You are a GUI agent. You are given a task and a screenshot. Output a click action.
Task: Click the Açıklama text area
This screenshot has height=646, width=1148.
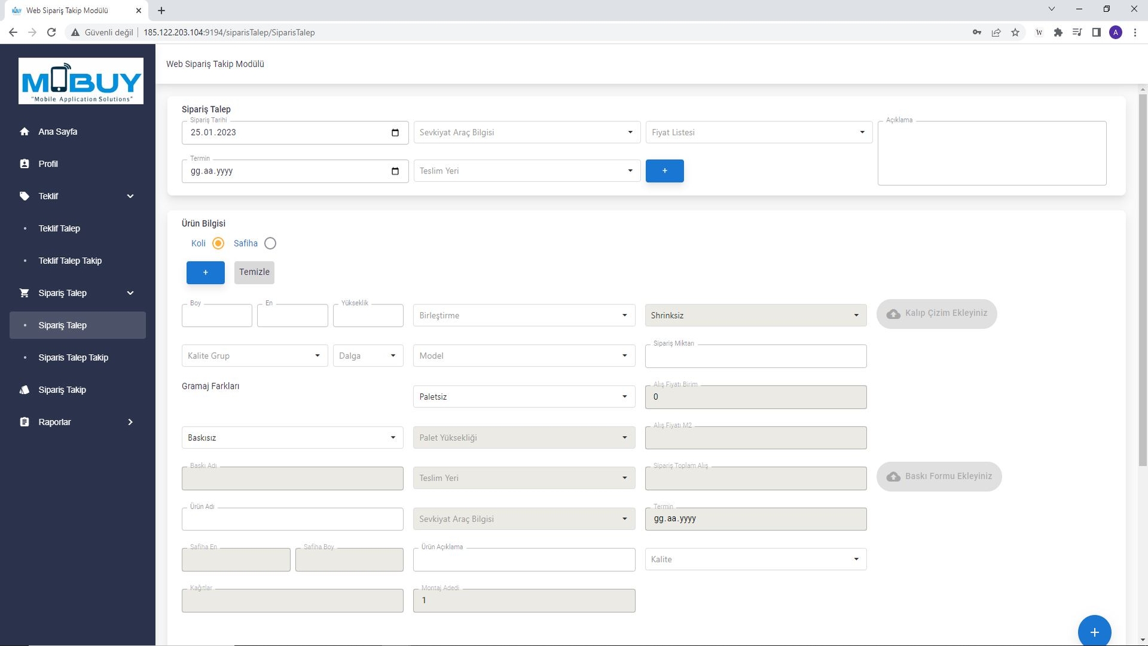pyautogui.click(x=992, y=154)
